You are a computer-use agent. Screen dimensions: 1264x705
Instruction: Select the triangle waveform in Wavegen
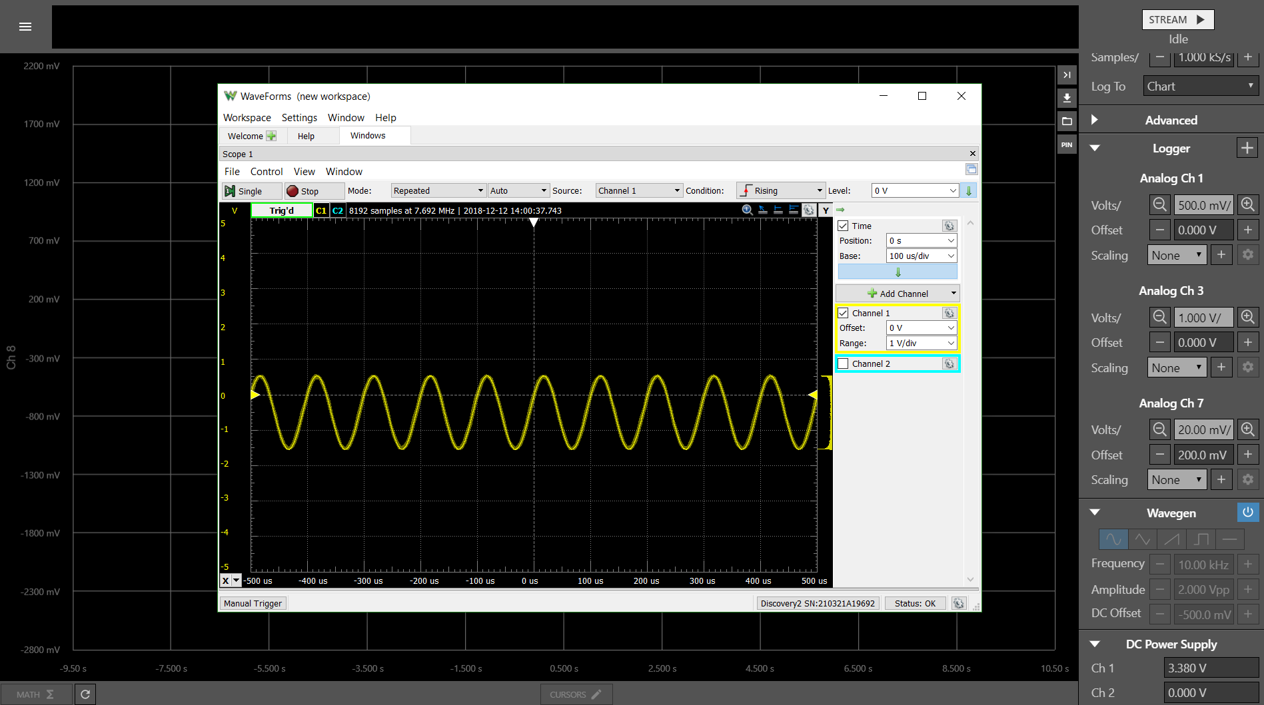pyautogui.click(x=1143, y=539)
